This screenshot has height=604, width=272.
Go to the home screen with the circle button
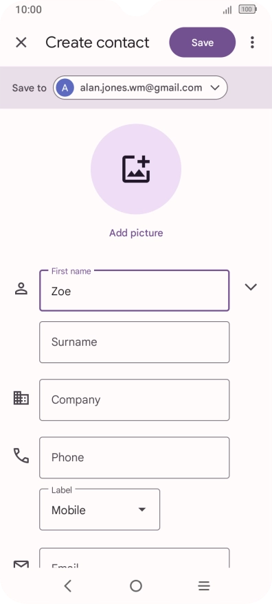[136, 586]
